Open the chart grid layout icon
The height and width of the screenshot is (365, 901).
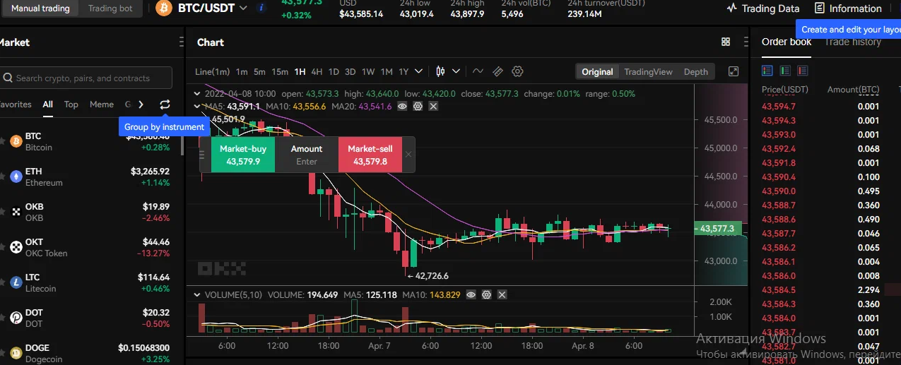(x=725, y=42)
